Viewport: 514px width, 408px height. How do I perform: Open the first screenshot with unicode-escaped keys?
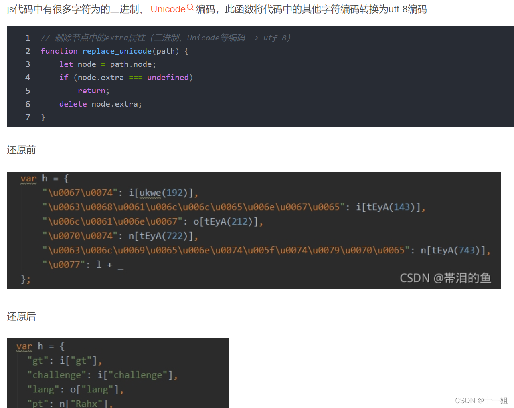coord(254,231)
